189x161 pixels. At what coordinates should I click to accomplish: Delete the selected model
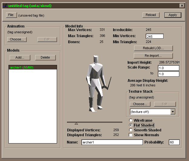click(45, 57)
